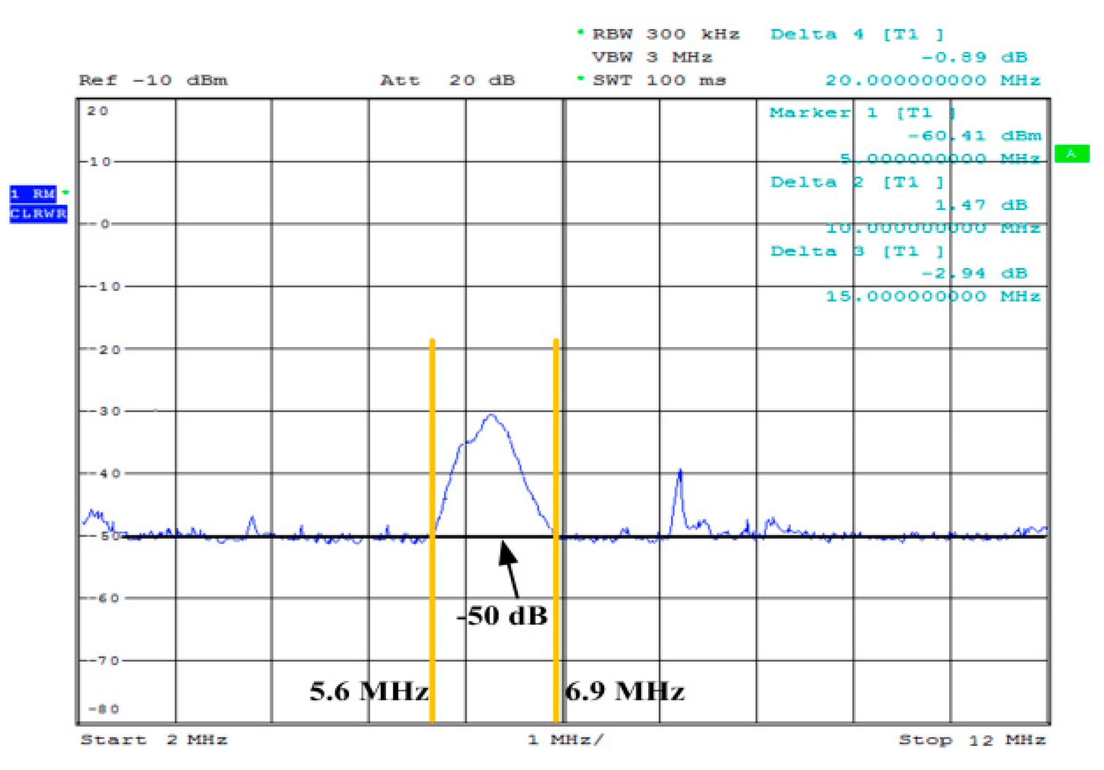Screen dimensions: 1104x770
Task: Click the Marker 1 [T1] readout
Action: point(862,113)
